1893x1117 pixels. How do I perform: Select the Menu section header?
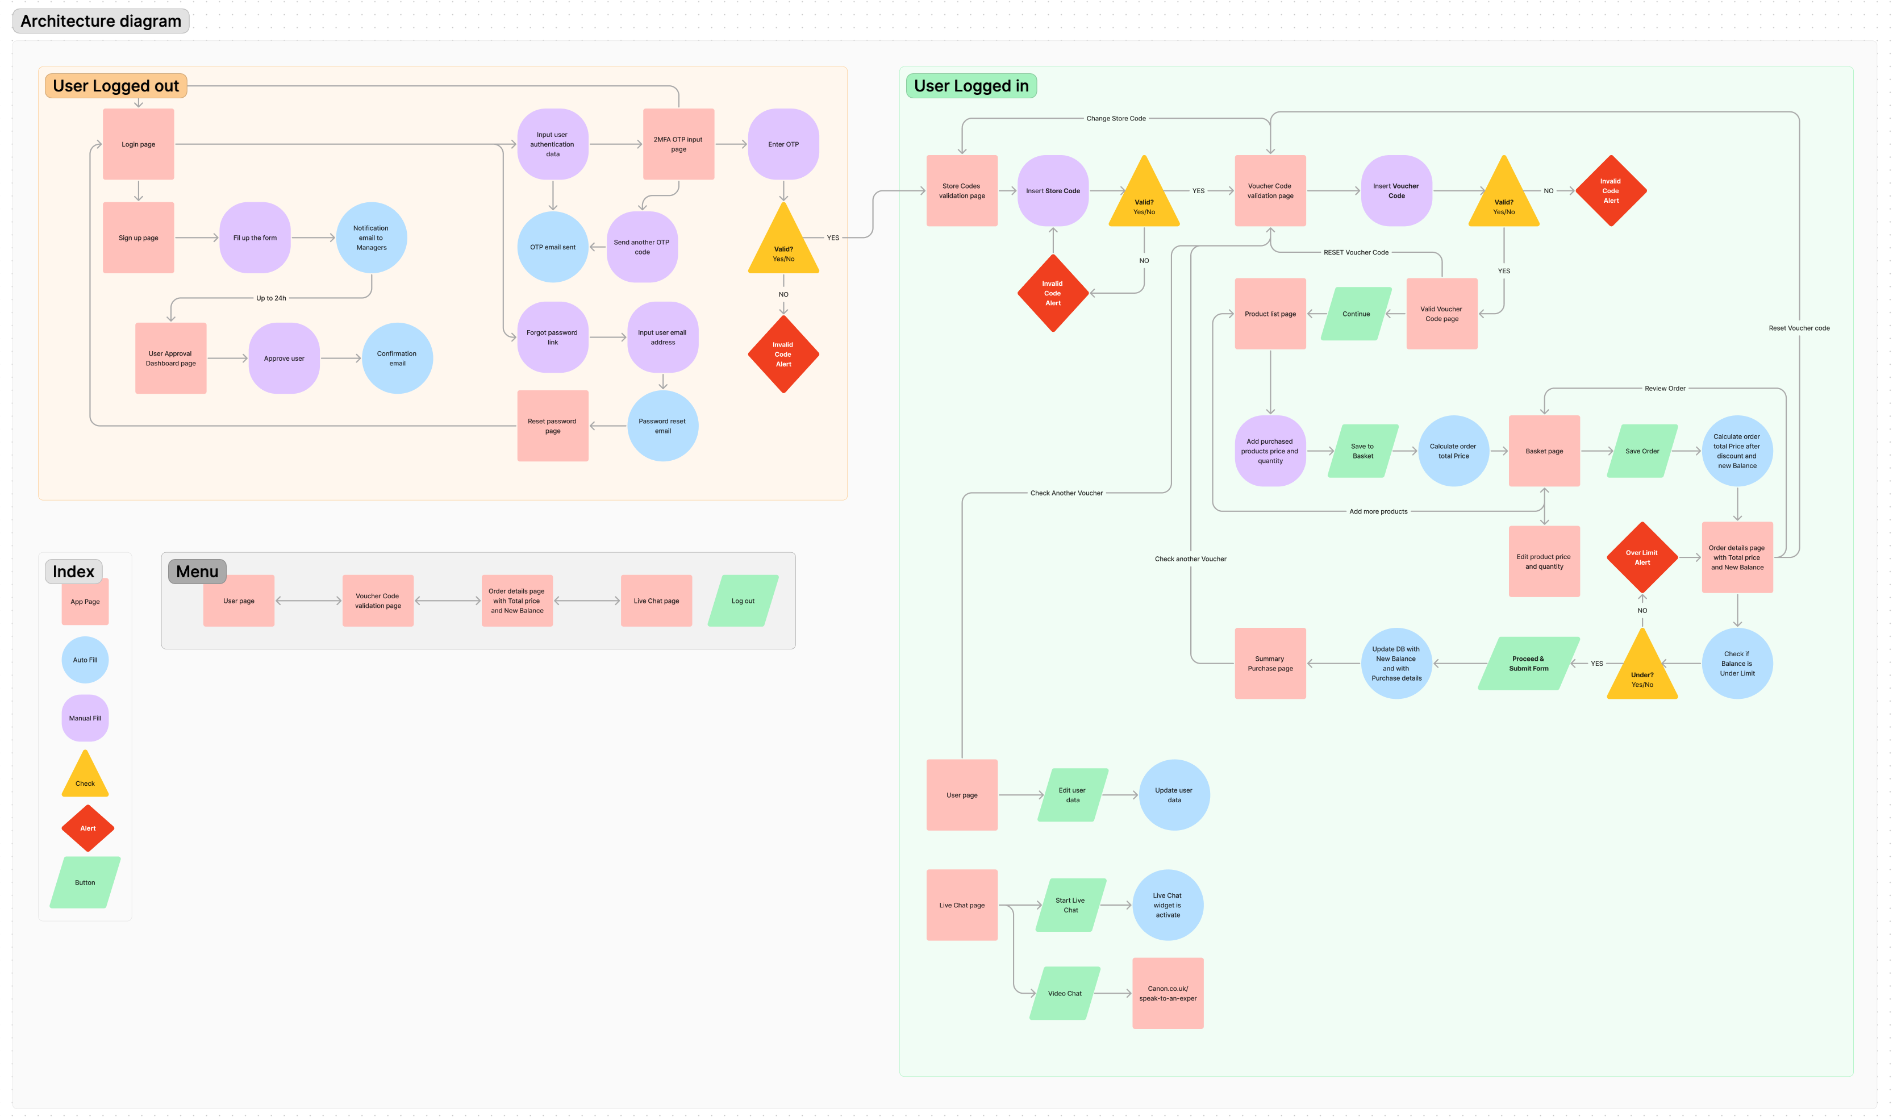197,572
